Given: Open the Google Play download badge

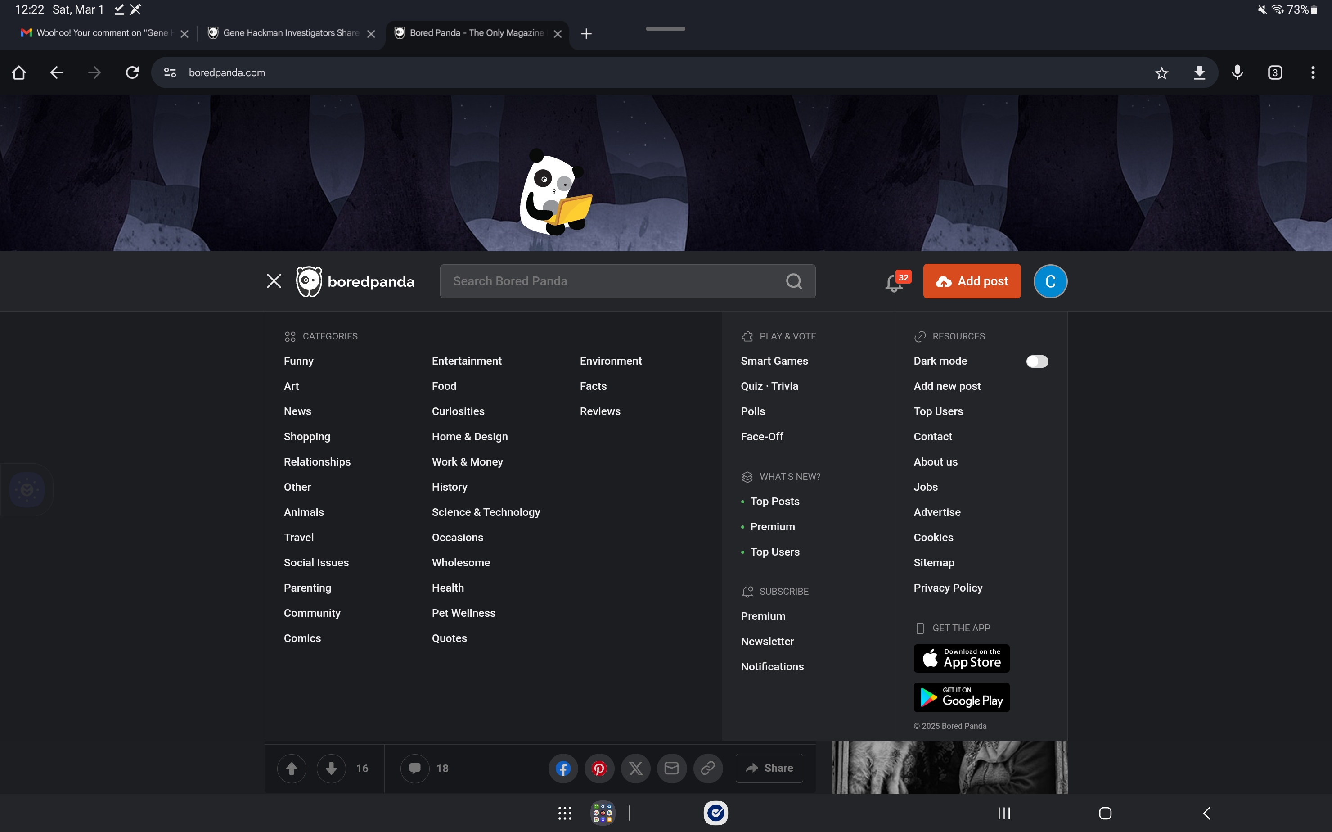Looking at the screenshot, I should (961, 697).
